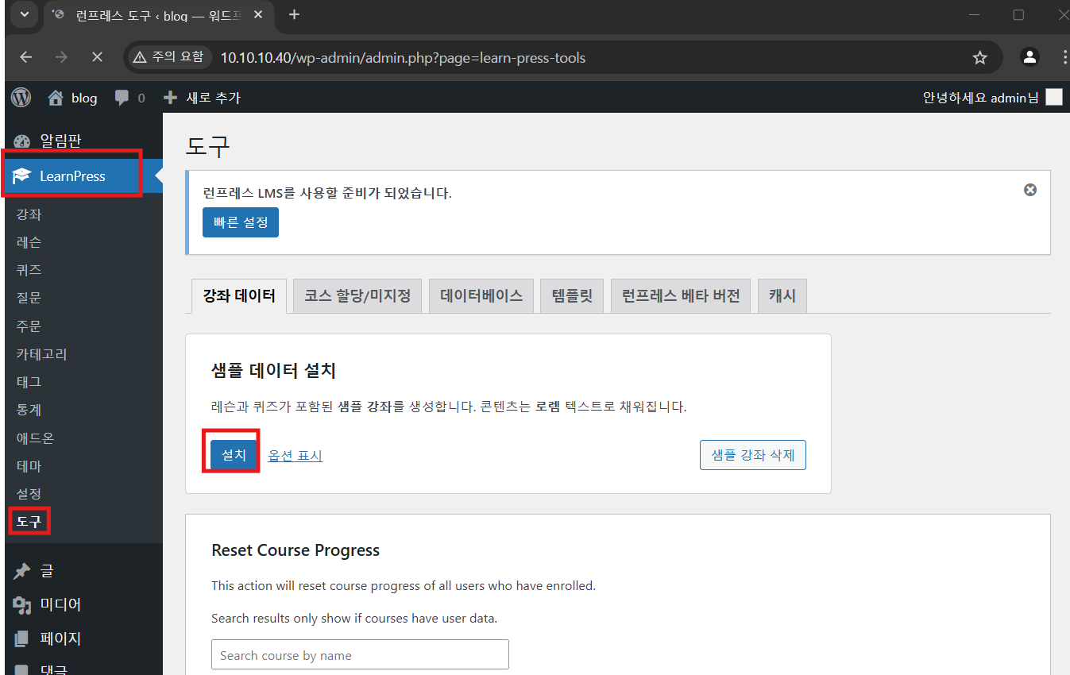Dismiss the LearnPress notice with X icon
The image size is (1070, 675).
(1030, 190)
